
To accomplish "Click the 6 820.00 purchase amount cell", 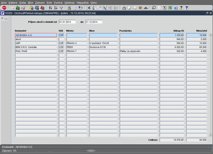I will click(x=172, y=47).
